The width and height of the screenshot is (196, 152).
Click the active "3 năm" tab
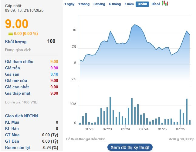pyautogui.click(x=142, y=4)
